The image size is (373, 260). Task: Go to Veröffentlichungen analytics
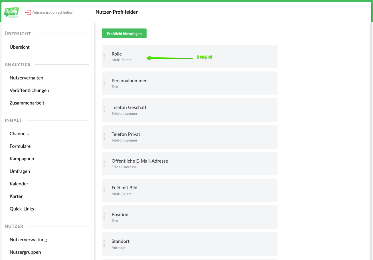29,90
